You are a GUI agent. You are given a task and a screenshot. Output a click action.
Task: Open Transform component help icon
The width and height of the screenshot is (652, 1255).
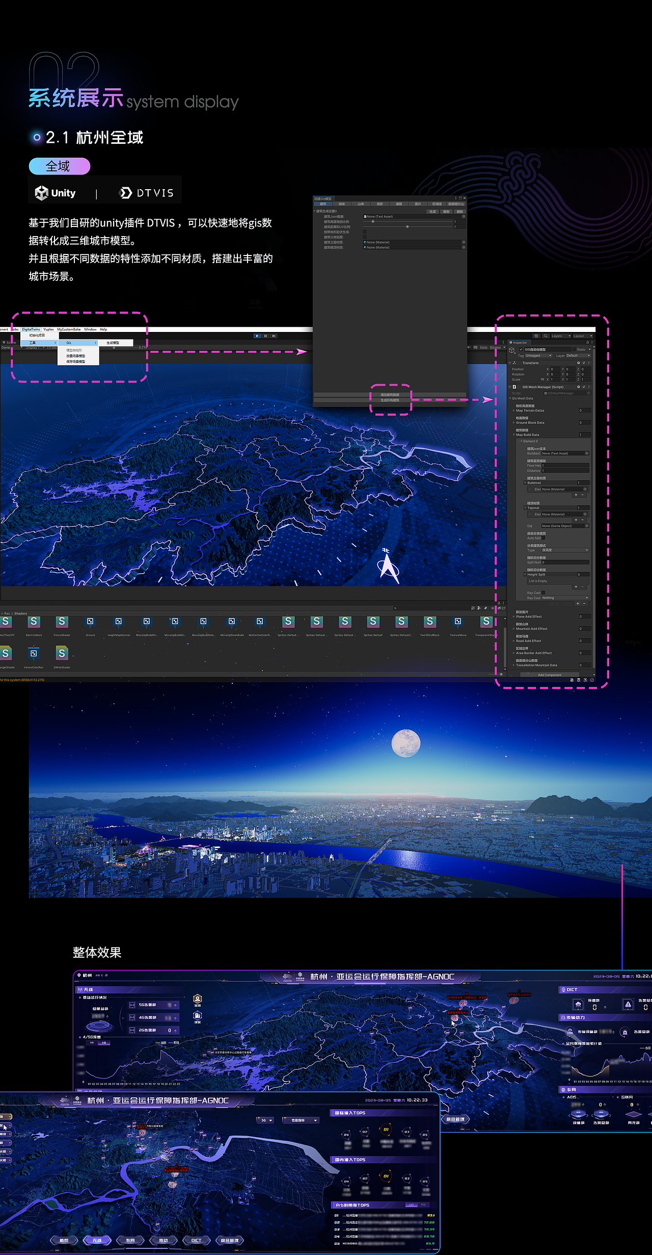[x=579, y=363]
